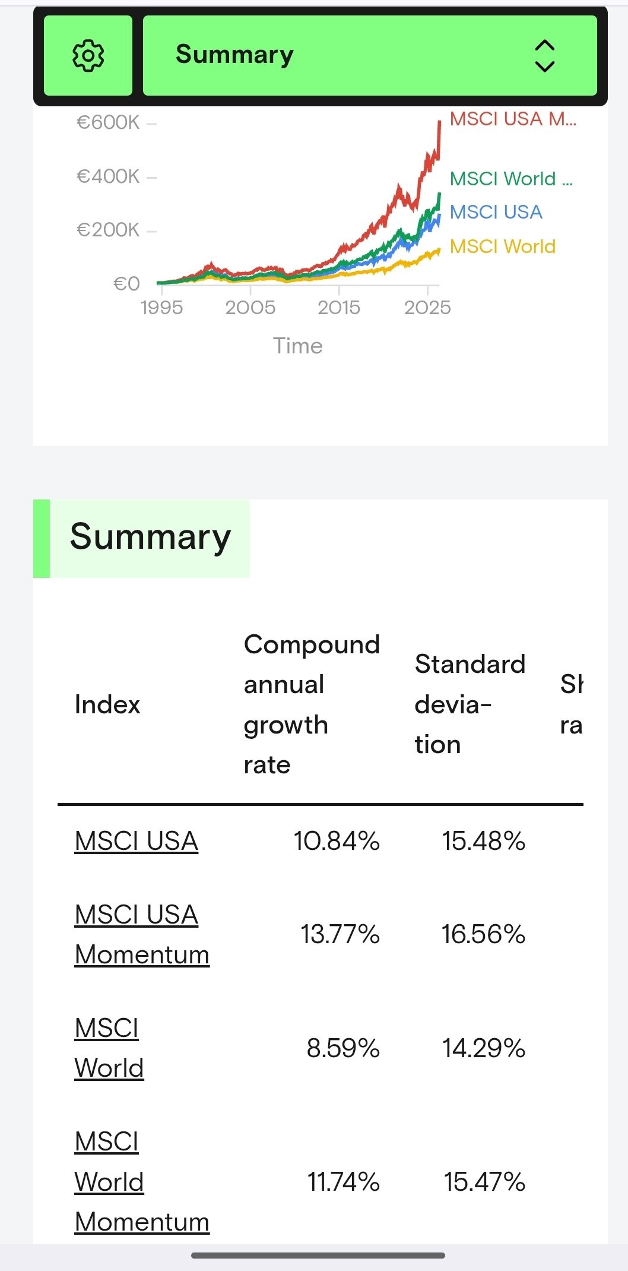Select the green MSCI World ... legend entry

pyautogui.click(x=511, y=178)
